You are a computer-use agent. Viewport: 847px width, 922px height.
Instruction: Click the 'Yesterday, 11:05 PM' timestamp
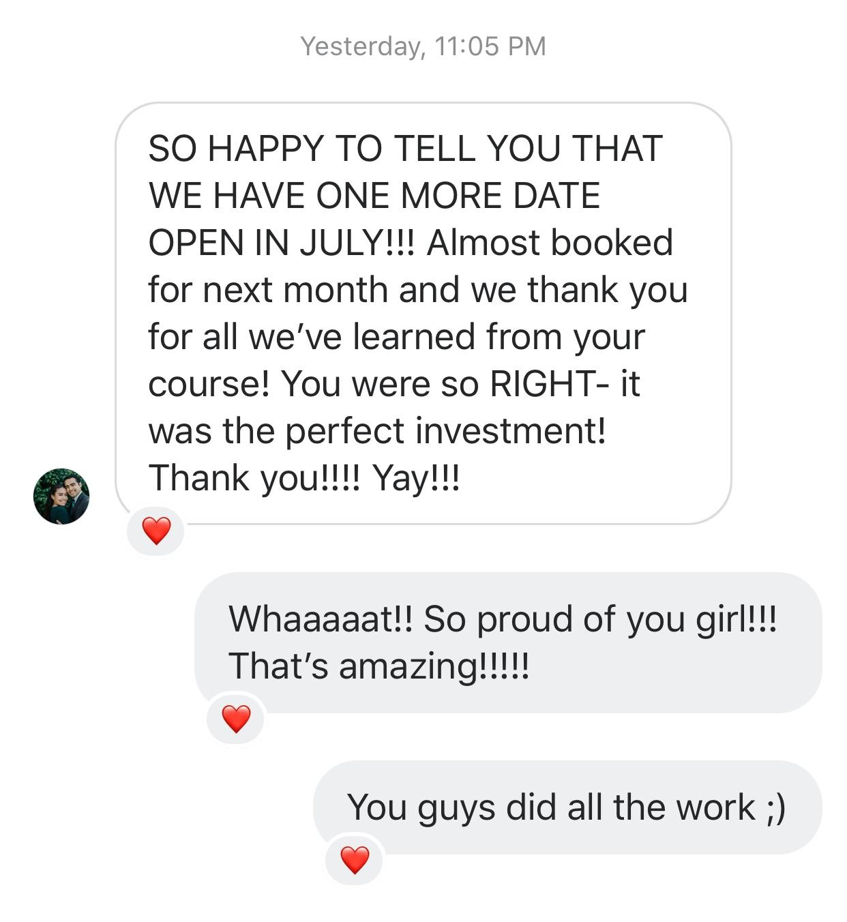point(423,46)
